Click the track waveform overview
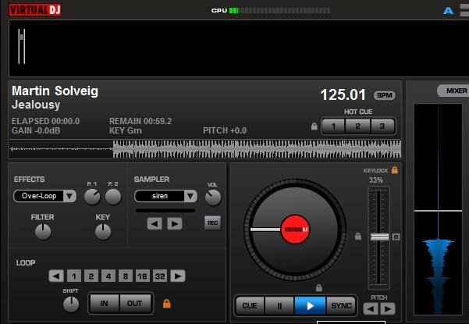This screenshot has width=469, height=324. click(205, 148)
